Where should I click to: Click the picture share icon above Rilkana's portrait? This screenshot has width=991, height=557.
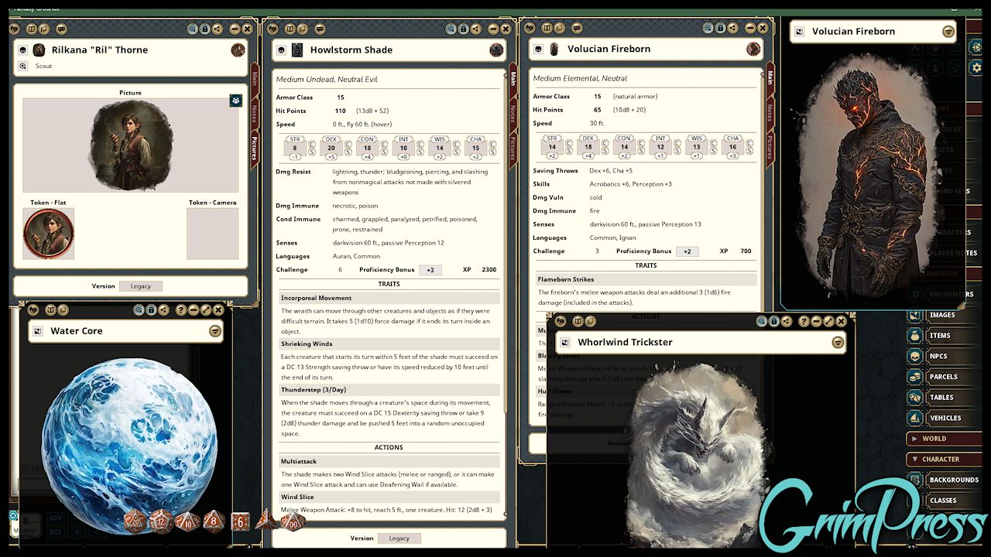click(235, 101)
